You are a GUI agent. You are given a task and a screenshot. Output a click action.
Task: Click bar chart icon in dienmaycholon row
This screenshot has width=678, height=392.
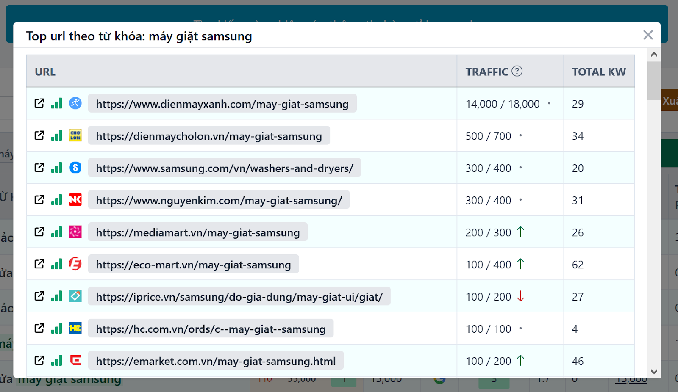56,135
